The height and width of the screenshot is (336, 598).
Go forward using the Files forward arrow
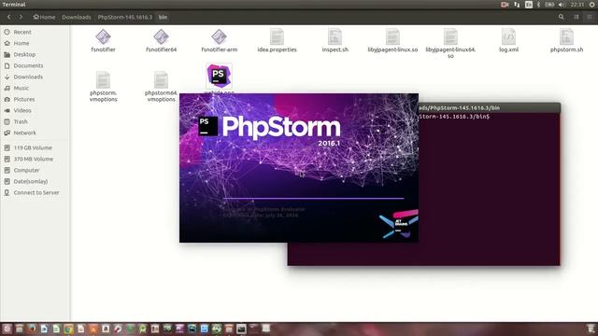(x=21, y=17)
